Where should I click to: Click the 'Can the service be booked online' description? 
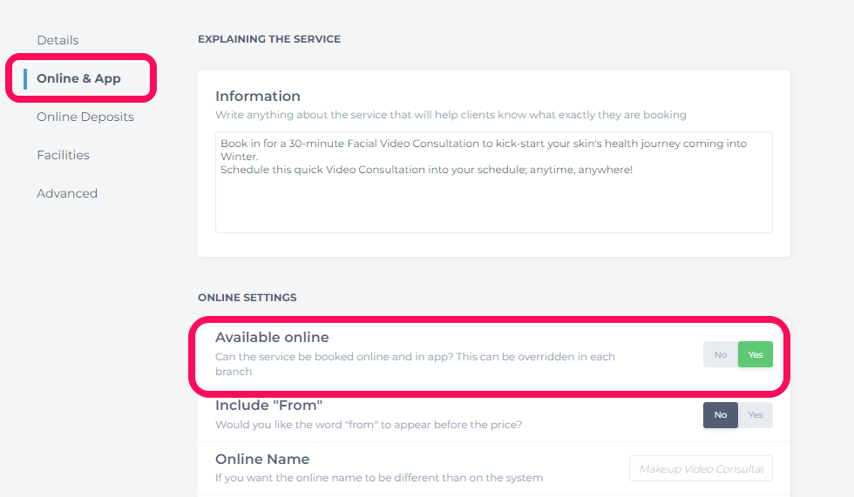point(415,364)
